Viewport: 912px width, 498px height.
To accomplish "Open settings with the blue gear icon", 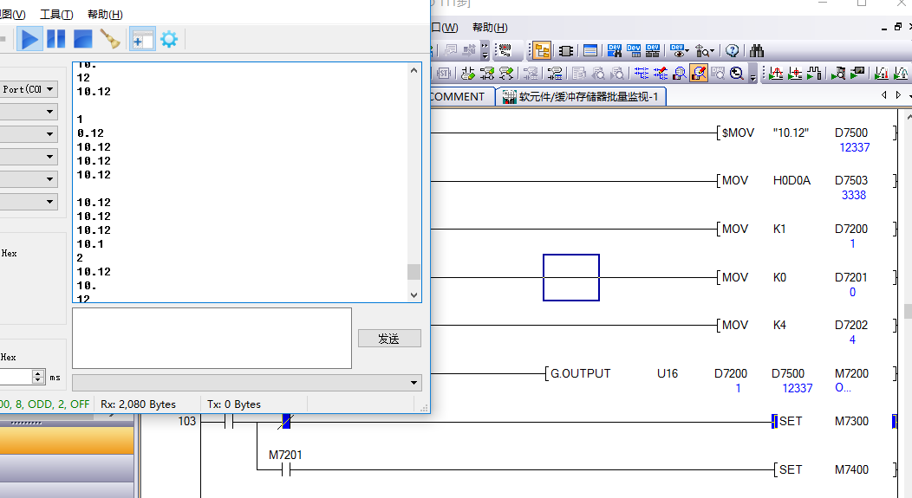I will (169, 39).
